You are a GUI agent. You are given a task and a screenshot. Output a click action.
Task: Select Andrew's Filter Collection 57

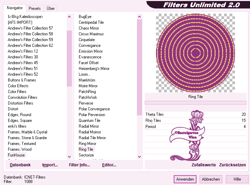click(x=30, y=28)
